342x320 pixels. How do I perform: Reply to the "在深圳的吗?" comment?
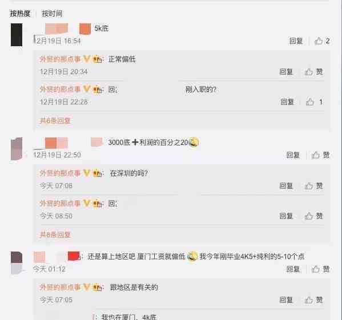click(x=286, y=186)
